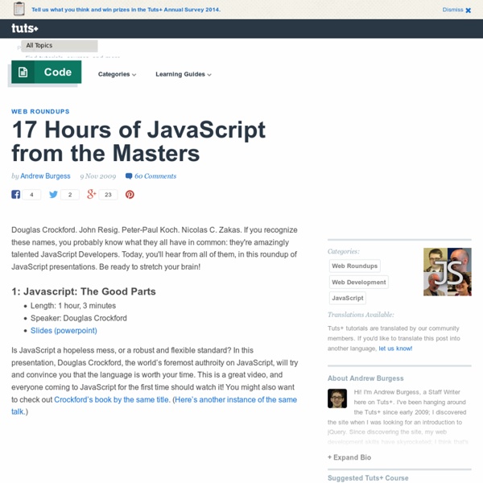Click let us know! translation link

pos(395,349)
